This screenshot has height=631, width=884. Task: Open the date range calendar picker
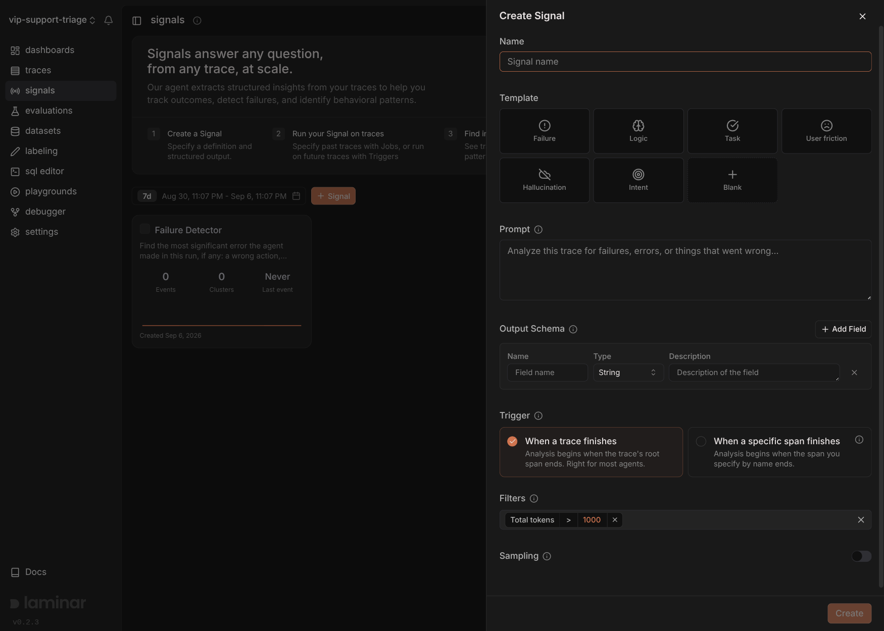coord(296,196)
